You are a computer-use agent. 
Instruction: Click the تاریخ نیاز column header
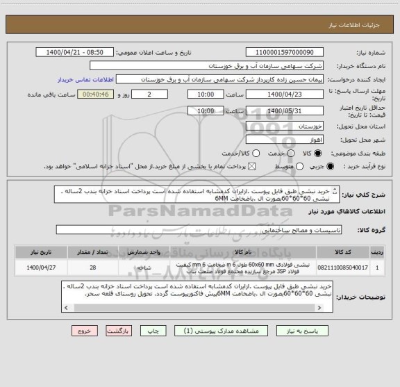[x=41, y=252]
